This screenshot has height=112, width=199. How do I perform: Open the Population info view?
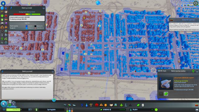tap(2, 35)
